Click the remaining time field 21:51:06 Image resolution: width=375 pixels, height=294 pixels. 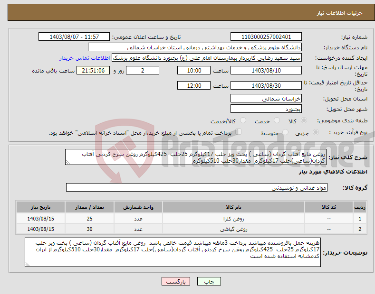(x=93, y=70)
